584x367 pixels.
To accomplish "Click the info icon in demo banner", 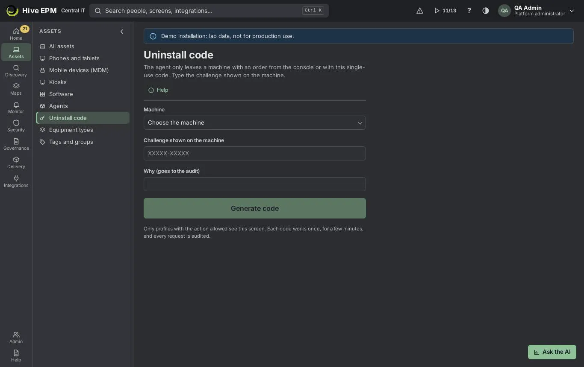I will [x=153, y=36].
